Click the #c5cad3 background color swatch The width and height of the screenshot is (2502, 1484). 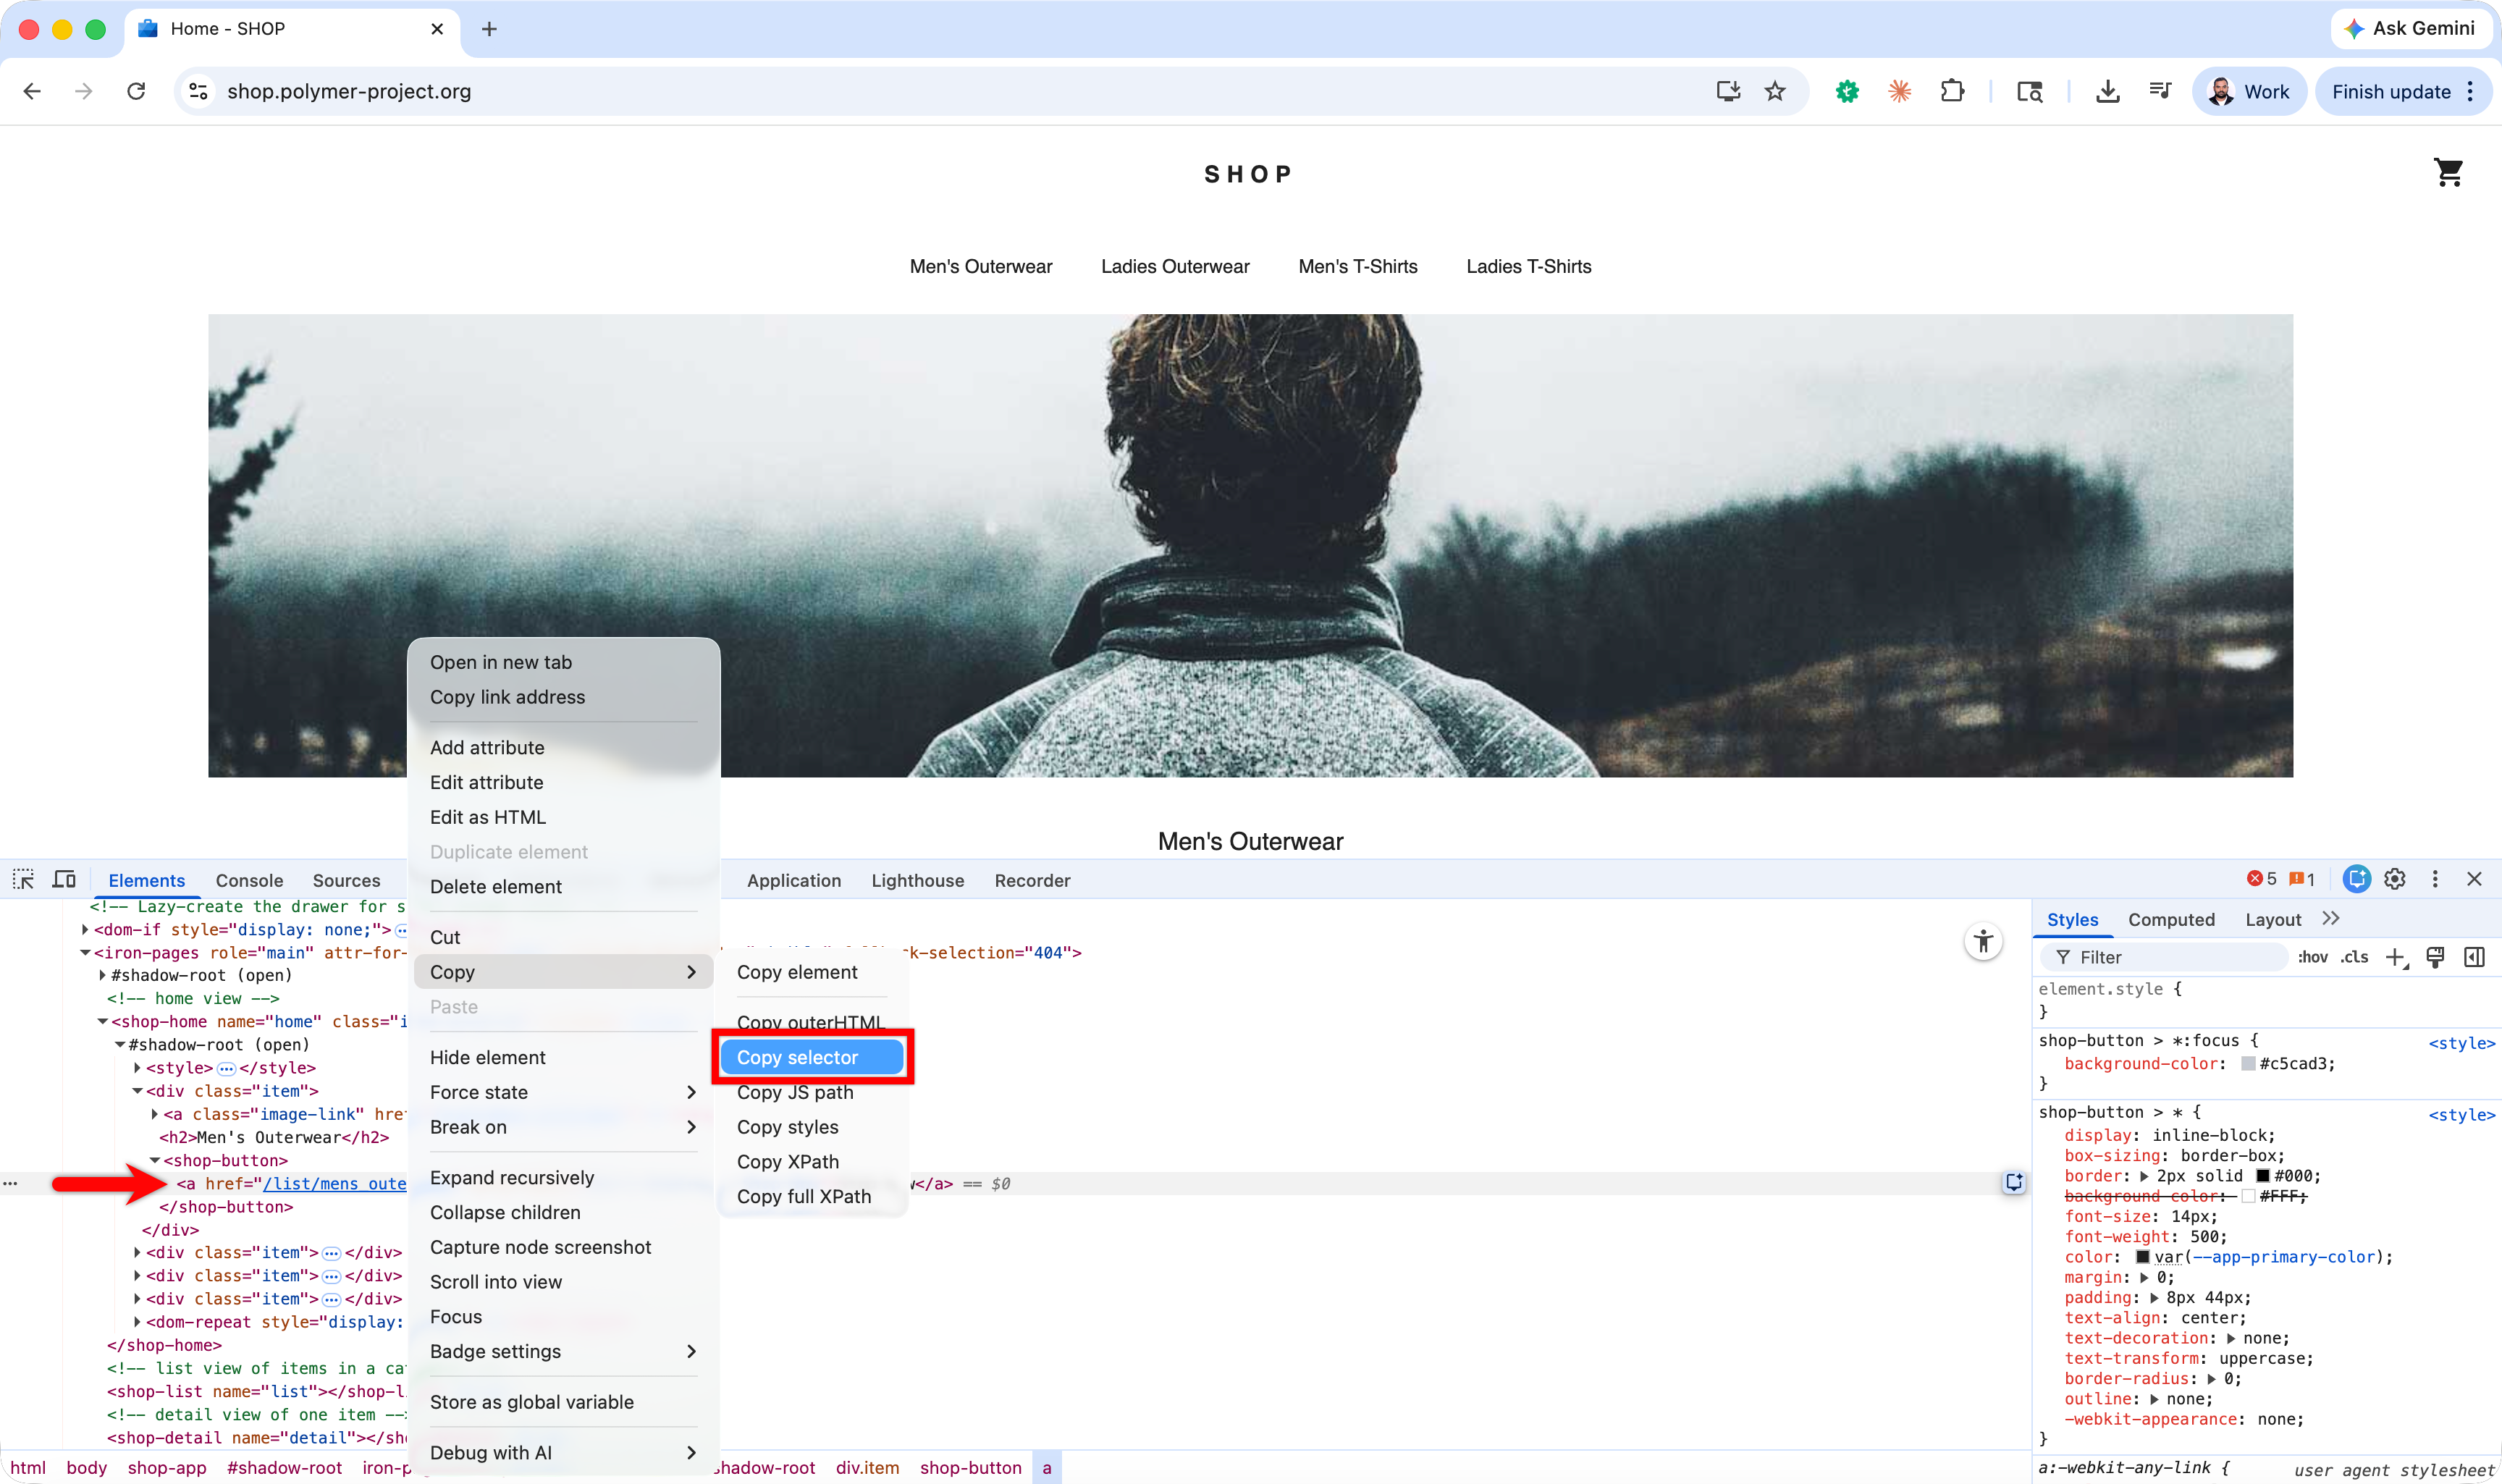pos(2248,1063)
